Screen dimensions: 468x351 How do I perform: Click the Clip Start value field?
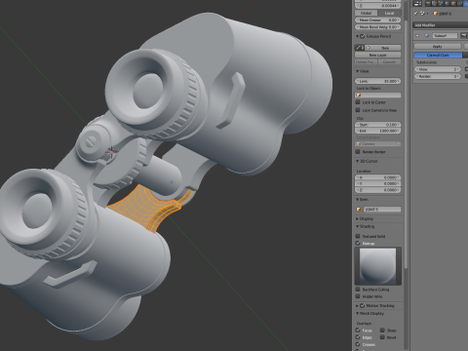coord(377,125)
